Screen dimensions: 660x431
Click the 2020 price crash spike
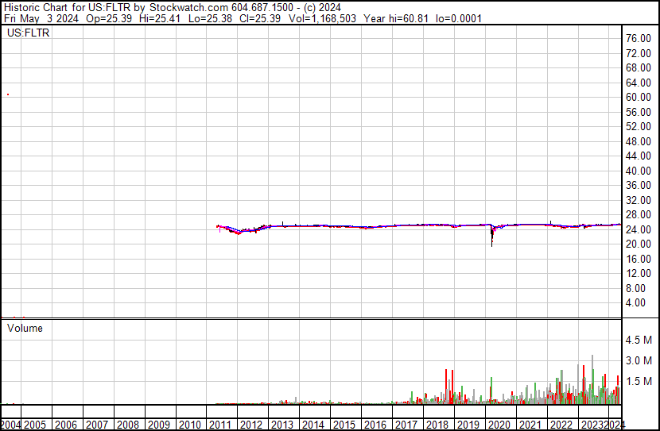tap(491, 237)
